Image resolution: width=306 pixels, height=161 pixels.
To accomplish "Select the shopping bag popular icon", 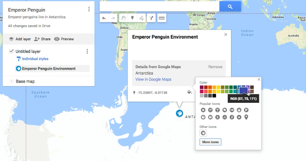I will [x=239, y=110].
